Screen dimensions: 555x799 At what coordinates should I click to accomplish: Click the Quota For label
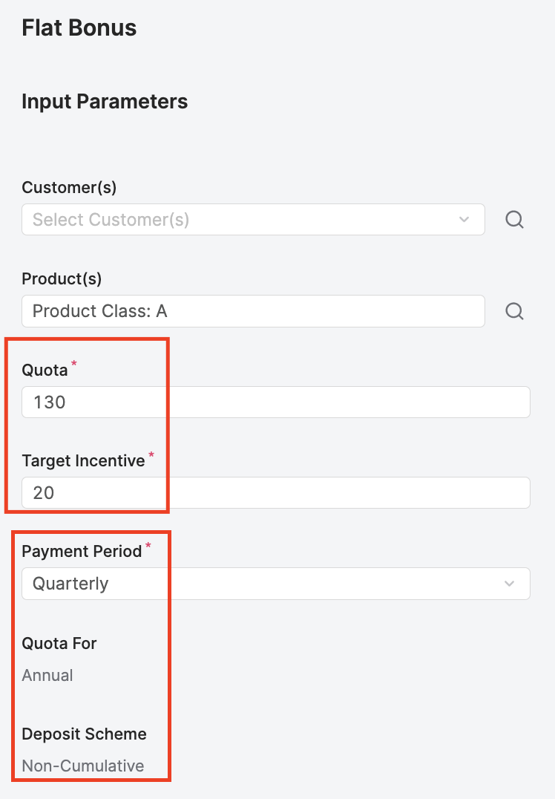click(x=59, y=643)
